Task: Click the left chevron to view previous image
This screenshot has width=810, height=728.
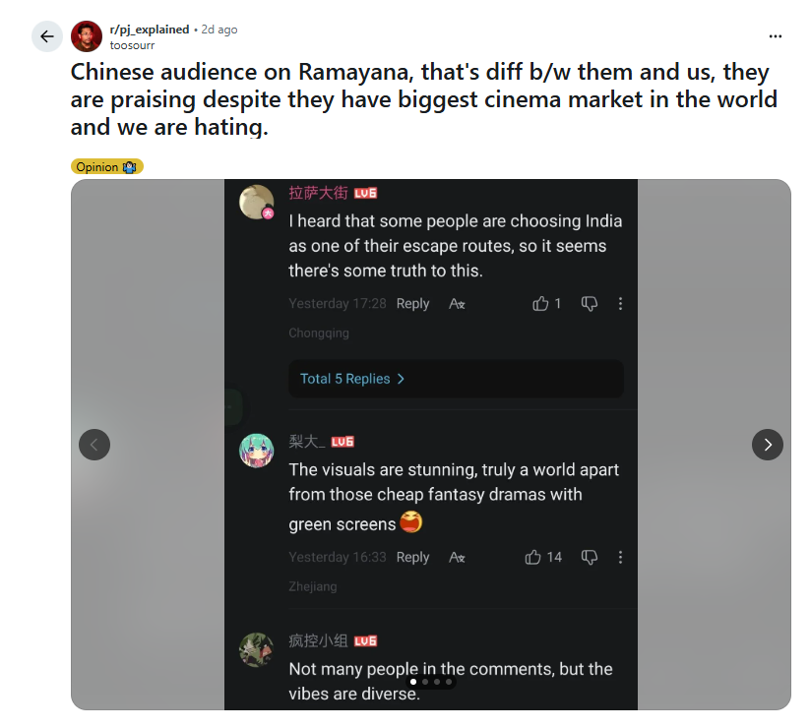Action: (x=94, y=445)
